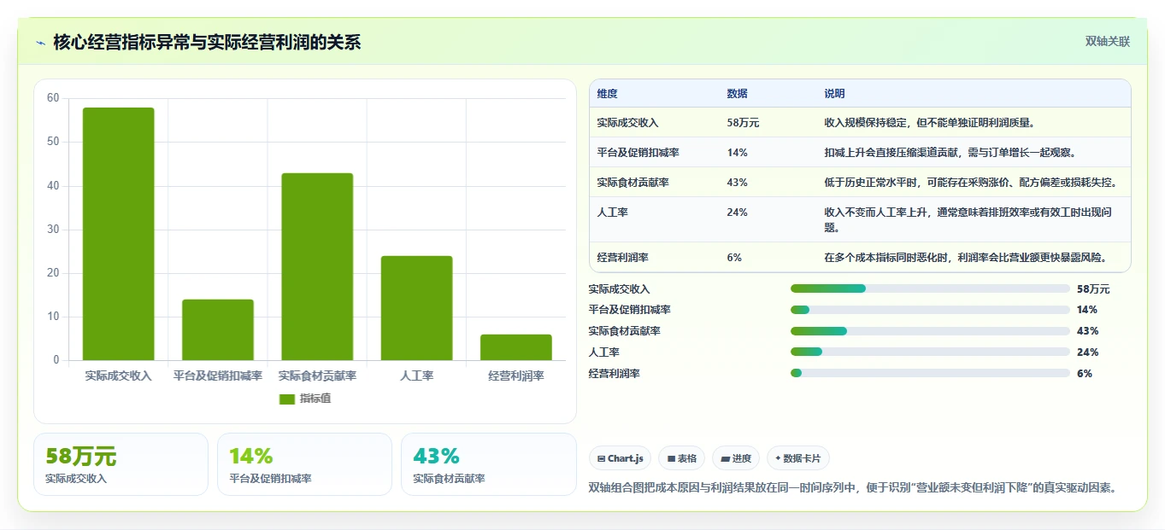
Task: Click the 双轴组合图 footer description text
Action: (853, 487)
